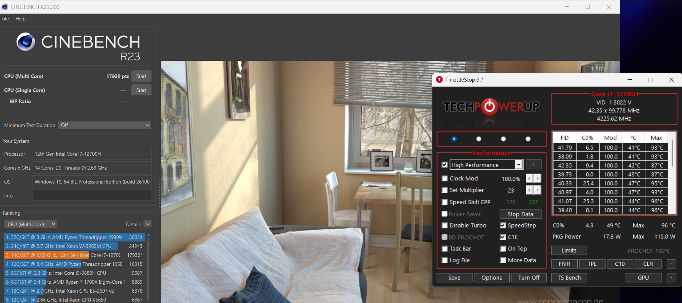The image size is (682, 303).
Task: Select the 12th Gen Intel Core i7-12700 ranking row
Action: (74, 255)
